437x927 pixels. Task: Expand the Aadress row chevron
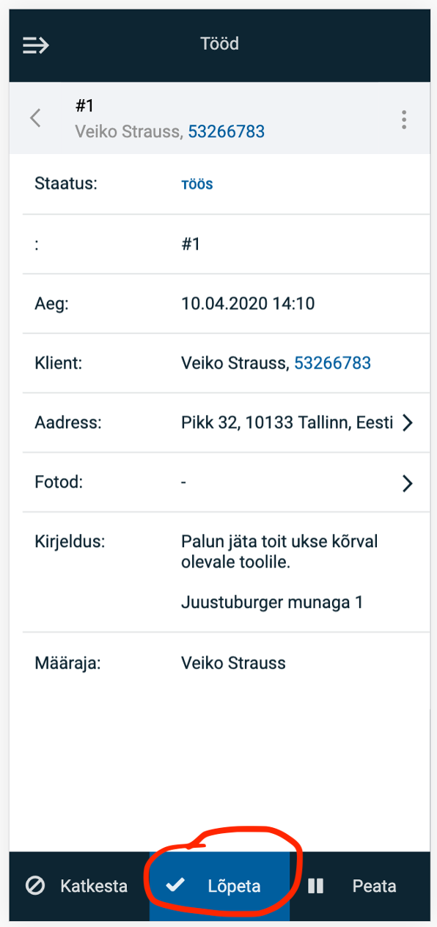408,423
